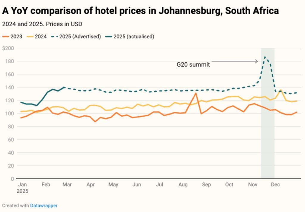The width and height of the screenshot is (305, 212).
Task: Select the Dec x-axis label
Action: click(x=275, y=185)
